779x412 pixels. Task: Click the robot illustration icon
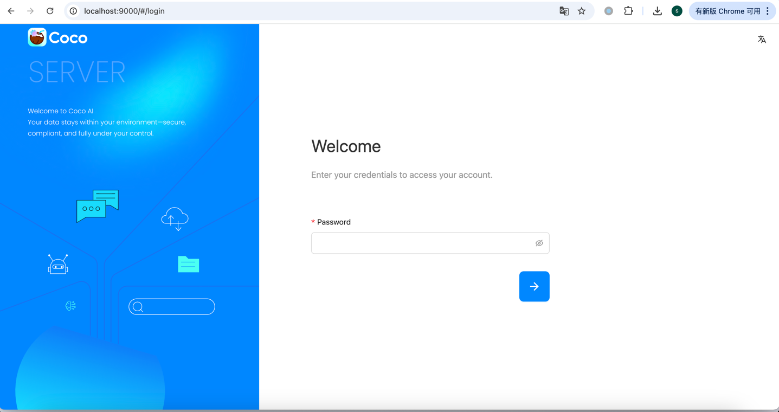click(x=58, y=265)
